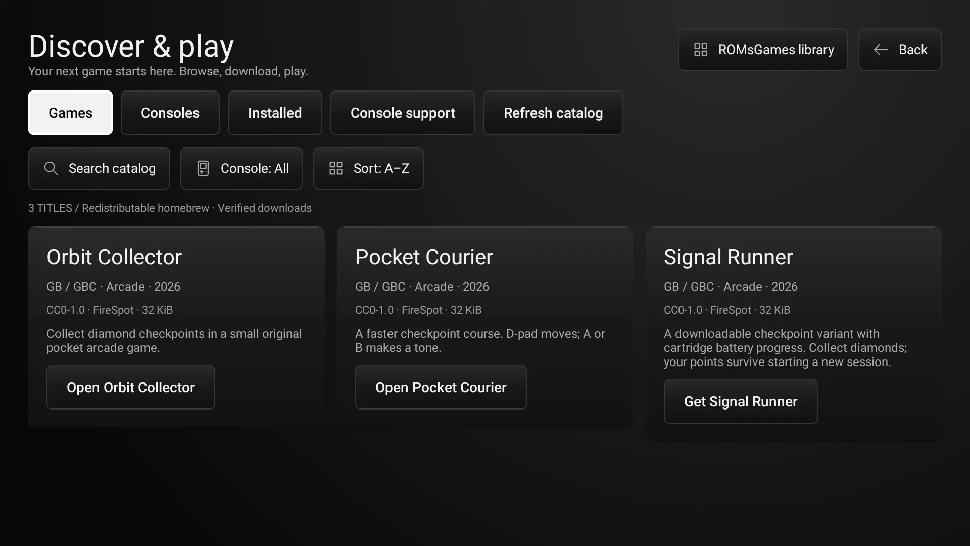Show the Installed tab
Screen dimensions: 970x546
click(x=275, y=113)
